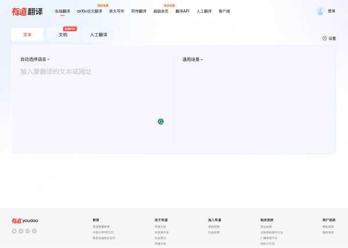Open 同传翻译 in the top navigation

139,12
